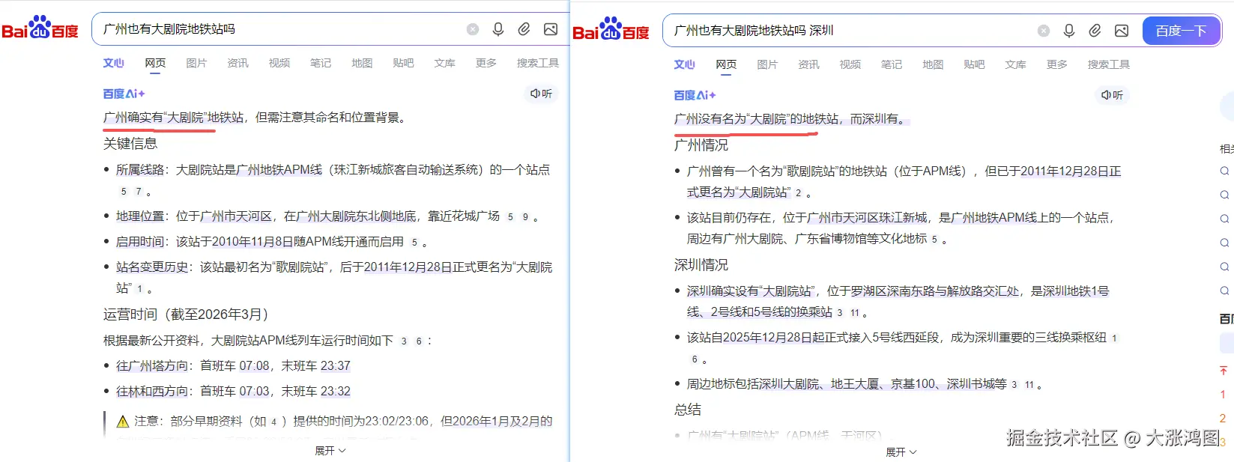Clear the search query in right window
The image size is (1234, 462).
click(x=1044, y=31)
